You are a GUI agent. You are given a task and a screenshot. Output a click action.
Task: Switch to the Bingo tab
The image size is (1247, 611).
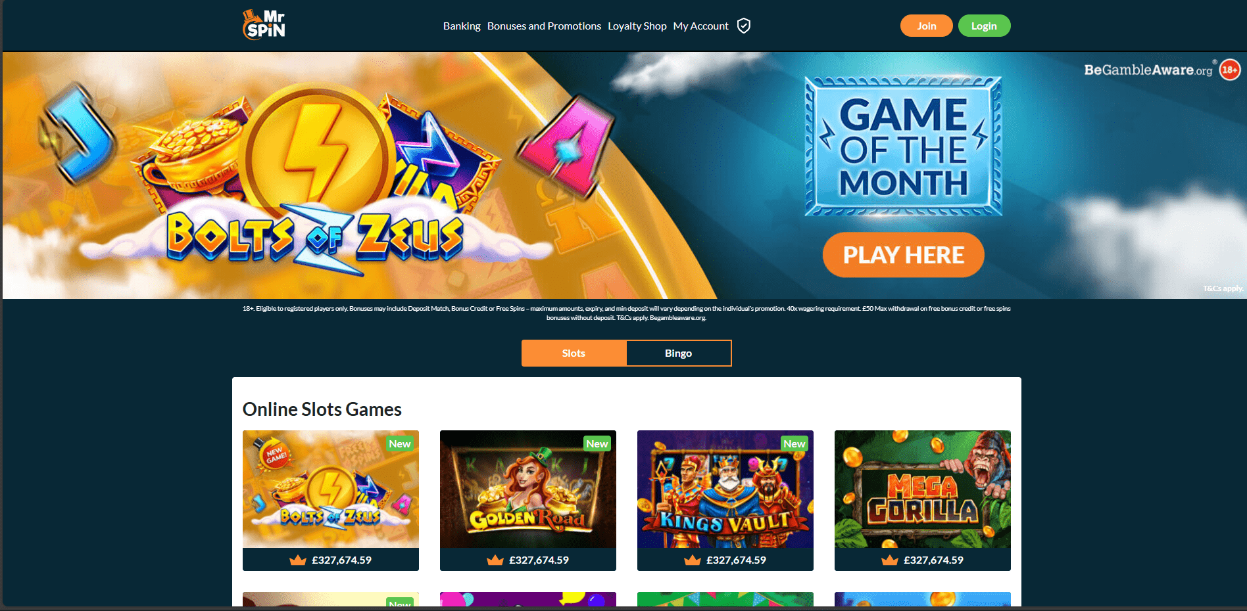tap(678, 353)
